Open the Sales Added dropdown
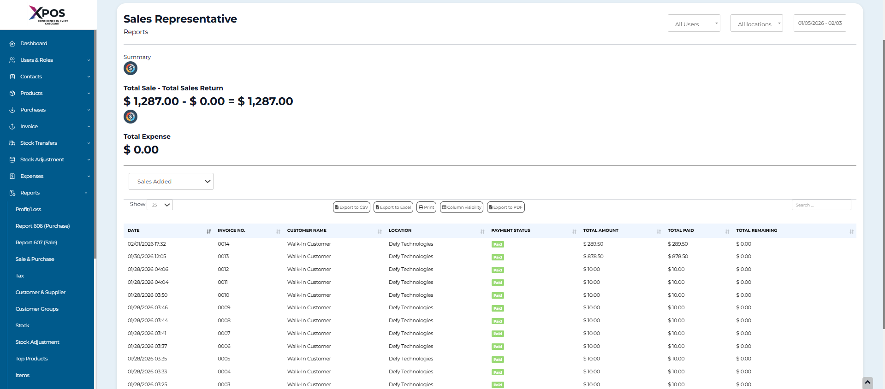Image resolution: width=885 pixels, height=389 pixels. tap(171, 182)
